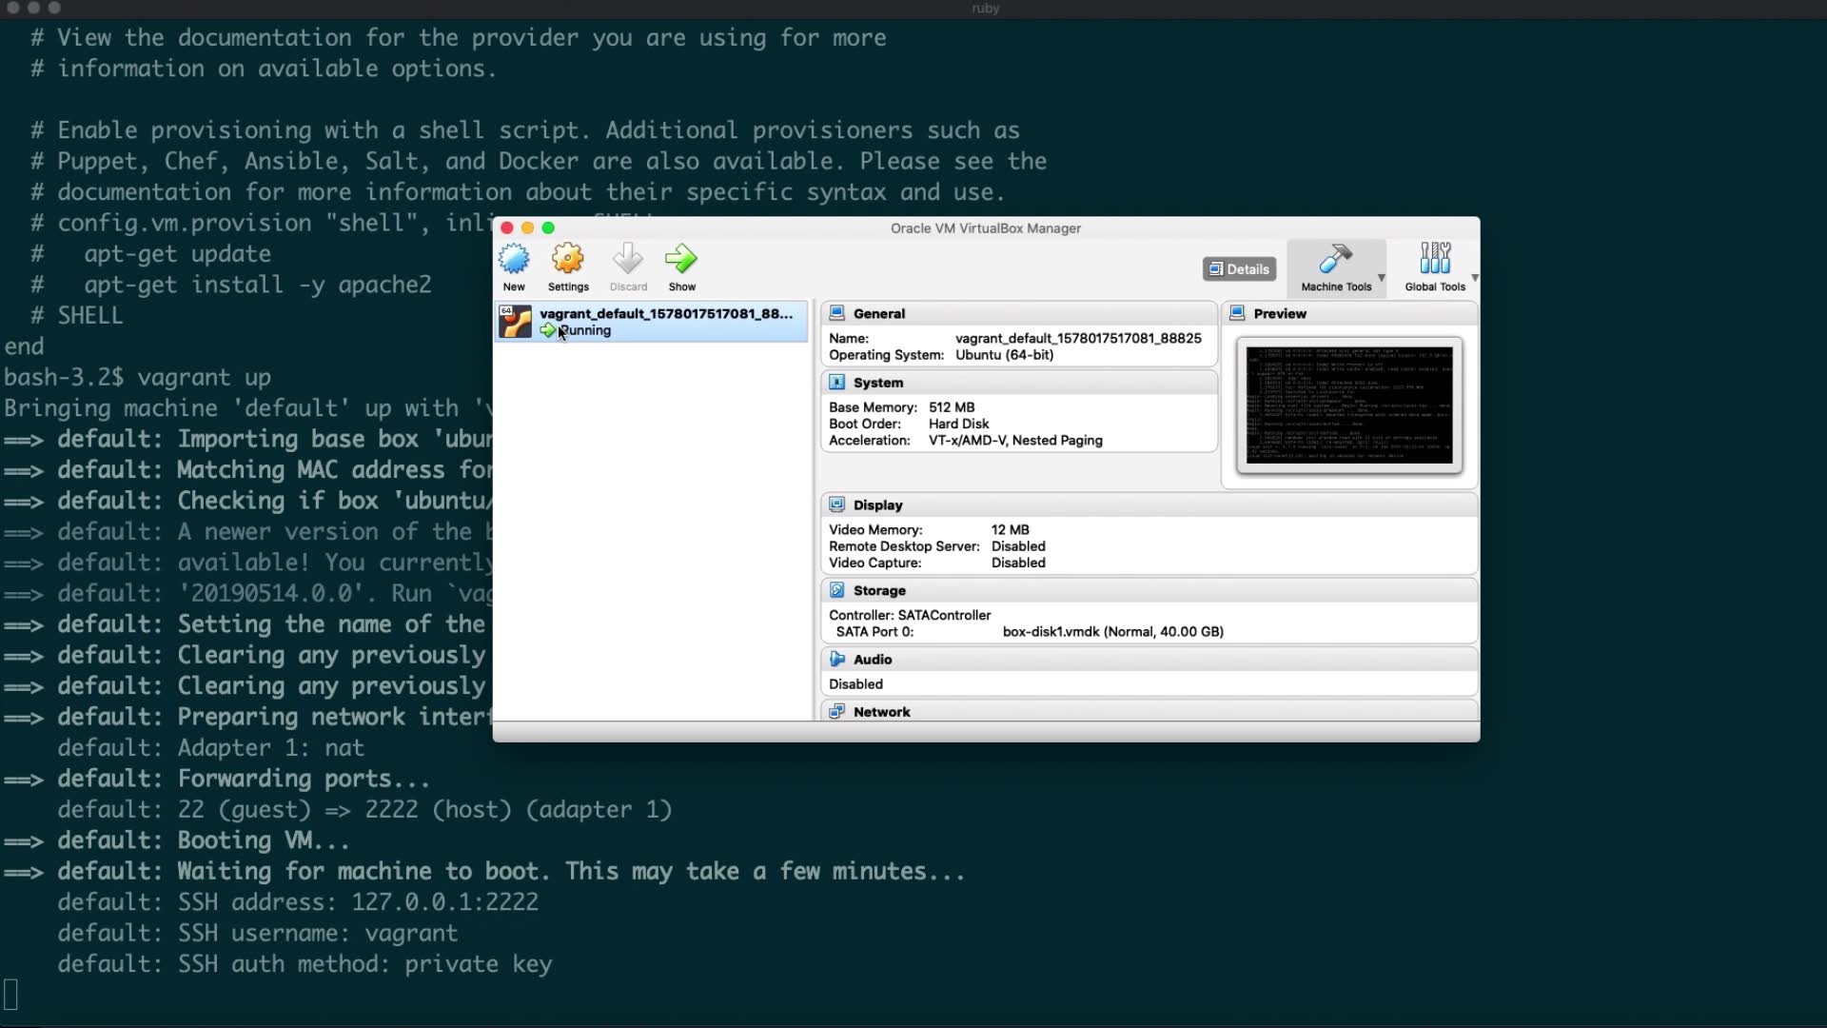Click the New virtual machine icon

[x=514, y=260]
